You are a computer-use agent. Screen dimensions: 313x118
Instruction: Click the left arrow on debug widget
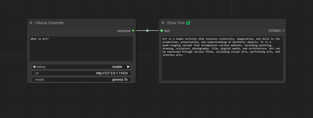pyautogui.click(x=34, y=67)
